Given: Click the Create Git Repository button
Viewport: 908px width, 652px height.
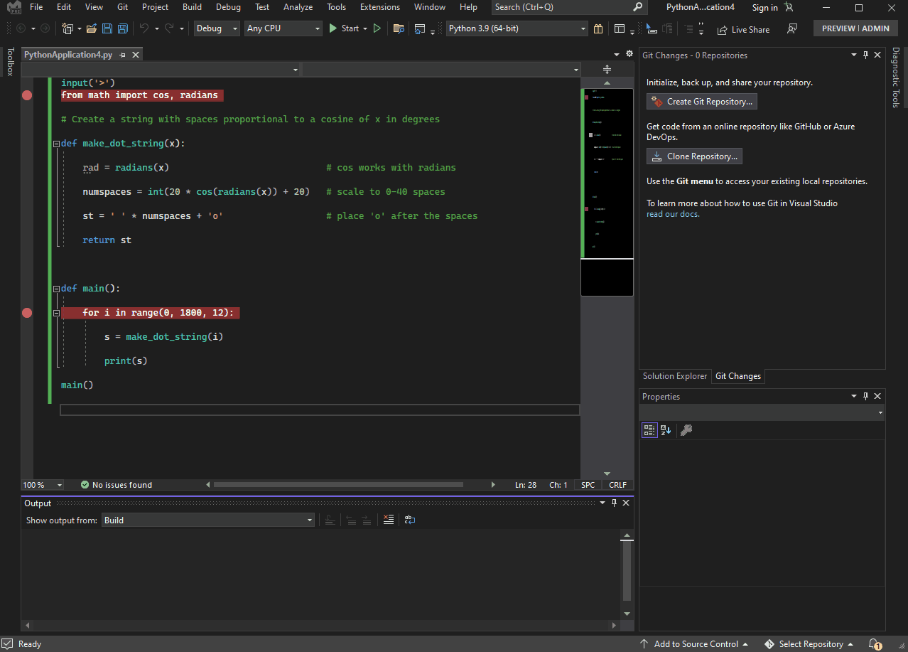Looking at the screenshot, I should [x=701, y=101].
